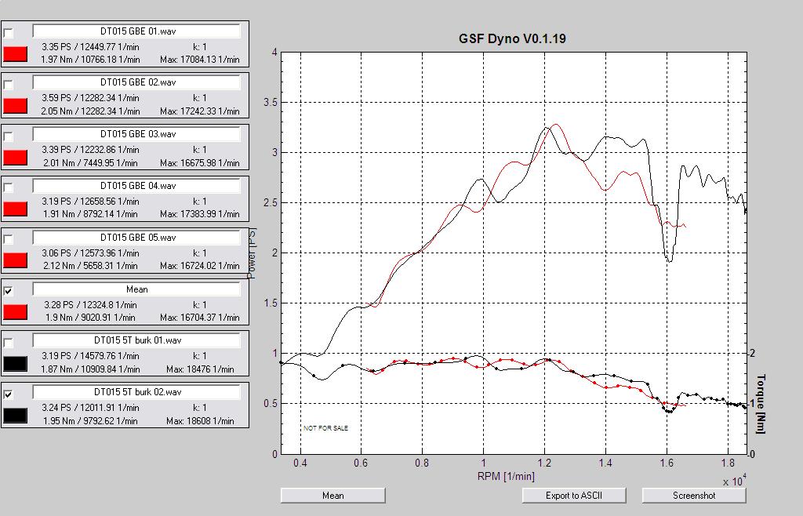Open the red color swatch for Mean
Image resolution: width=803 pixels, height=516 pixels.
[x=15, y=312]
